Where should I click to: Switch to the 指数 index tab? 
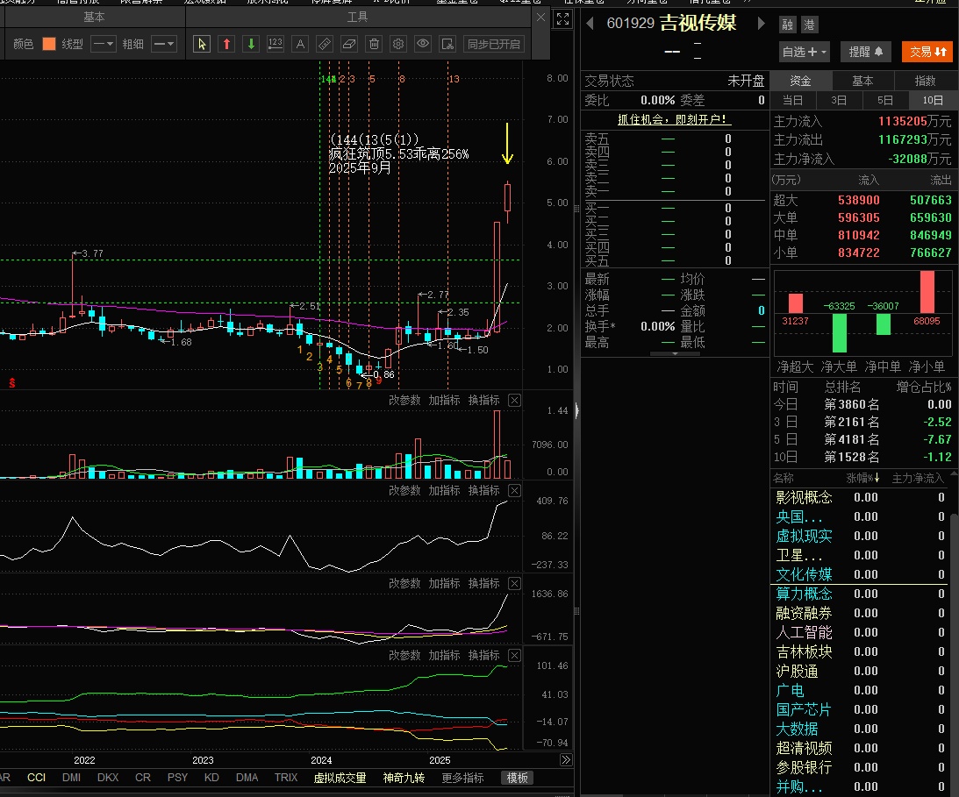(925, 81)
